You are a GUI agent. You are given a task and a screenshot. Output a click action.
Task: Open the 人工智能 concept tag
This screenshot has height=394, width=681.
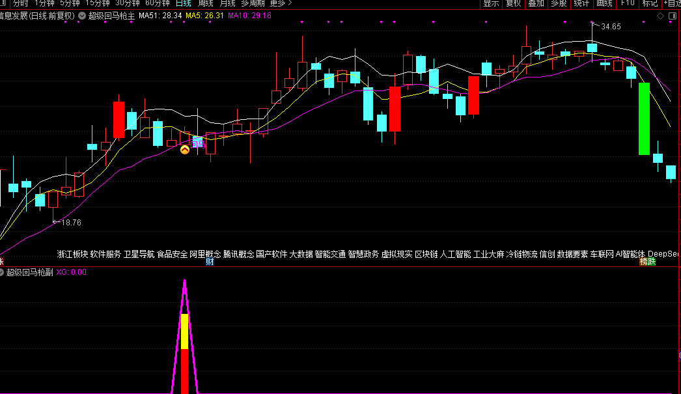pos(456,254)
